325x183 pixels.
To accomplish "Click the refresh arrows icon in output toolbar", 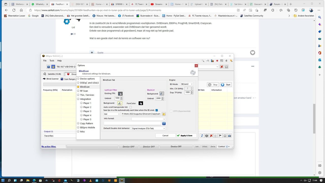I will click(x=202, y=136).
